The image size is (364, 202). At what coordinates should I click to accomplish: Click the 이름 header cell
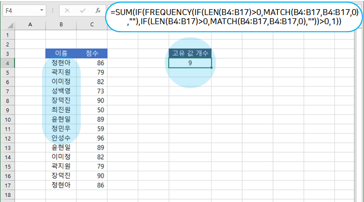[61, 53]
